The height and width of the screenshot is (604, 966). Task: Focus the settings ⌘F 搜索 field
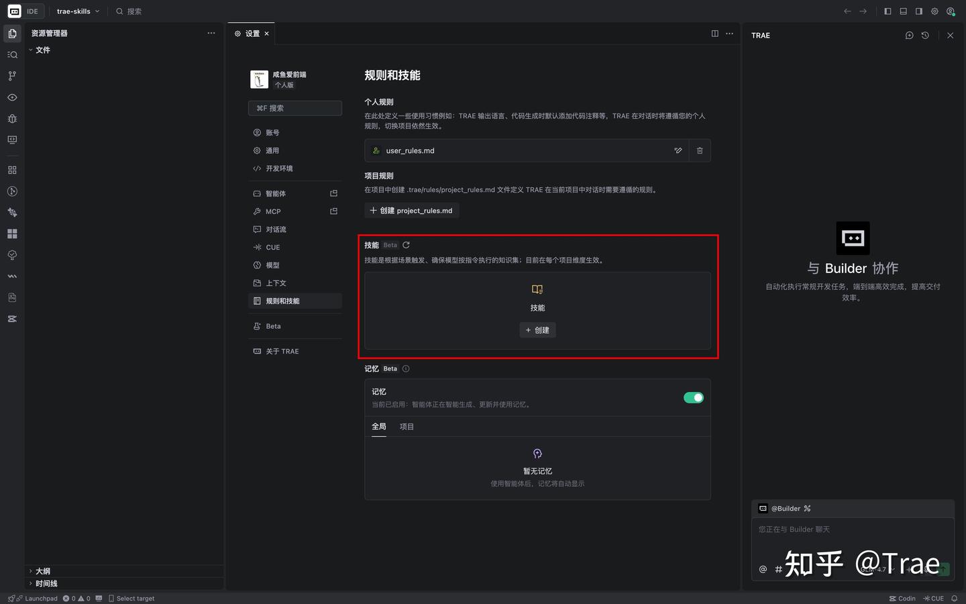click(295, 108)
